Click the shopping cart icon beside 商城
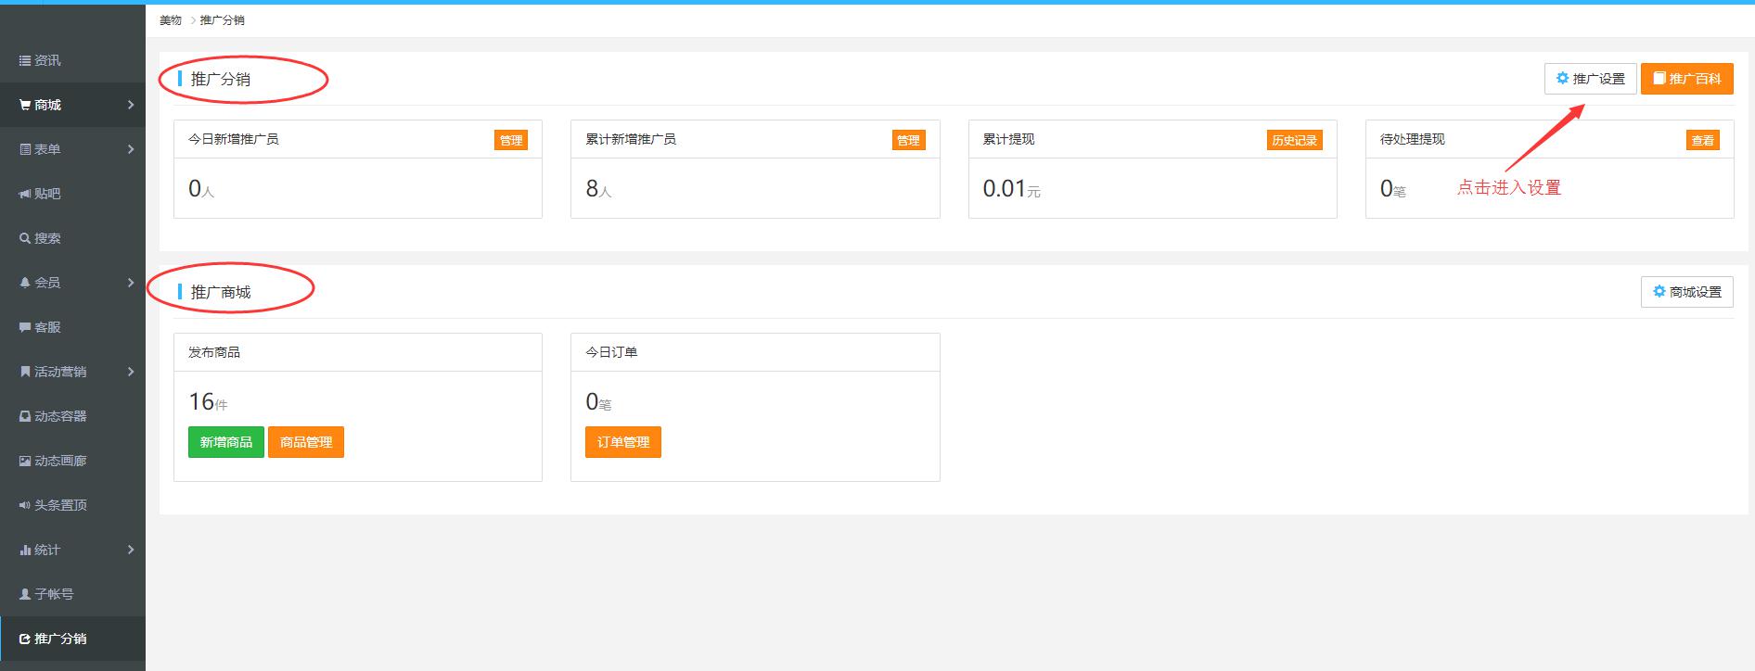Screen dimensions: 1755x671 click(x=25, y=105)
